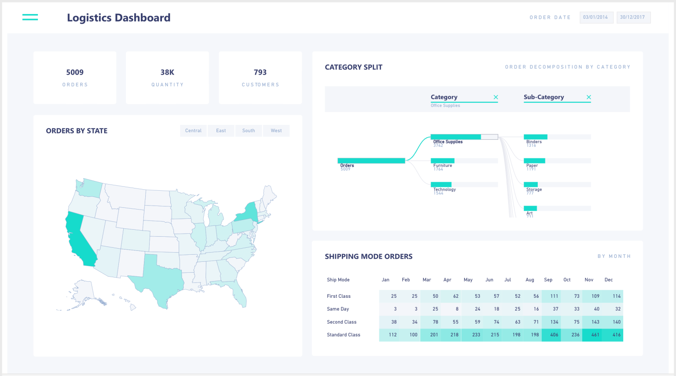Clear the Sub-Category filter with the X
This screenshot has height=376, width=676.
point(588,97)
